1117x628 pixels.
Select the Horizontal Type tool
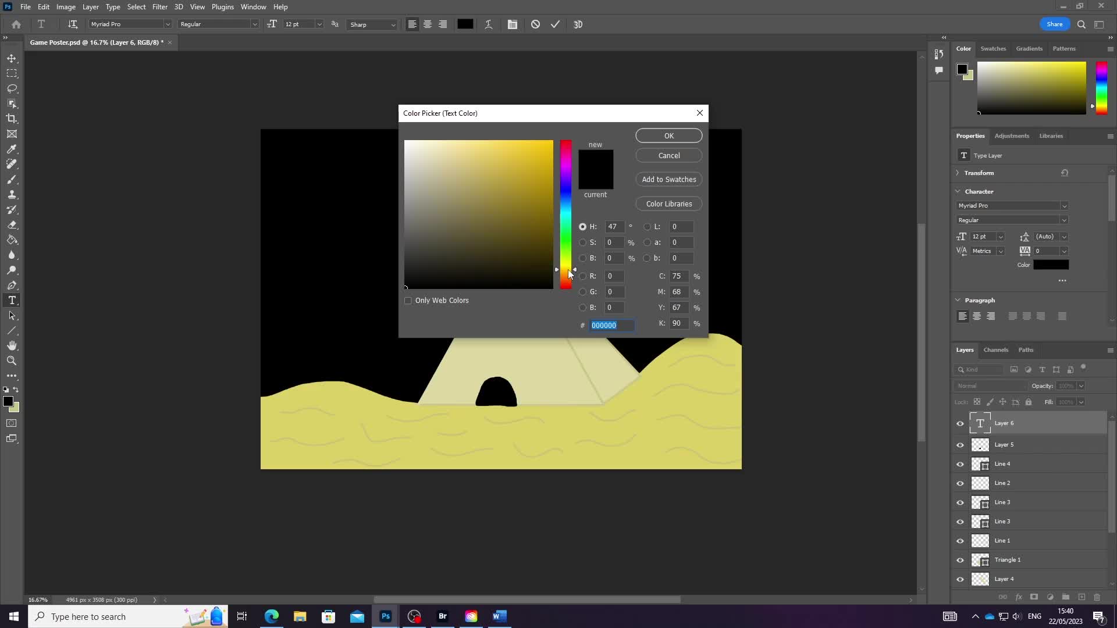click(x=12, y=300)
